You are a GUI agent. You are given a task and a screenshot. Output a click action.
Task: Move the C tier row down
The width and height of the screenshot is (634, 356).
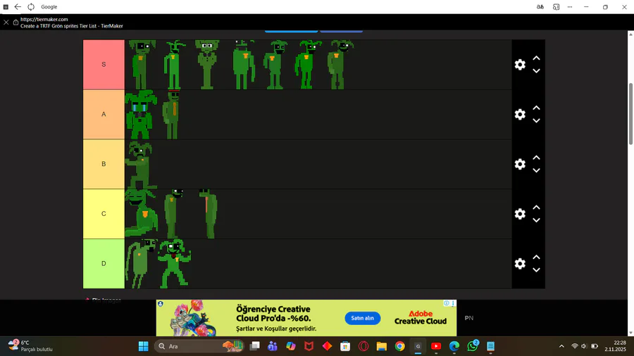point(536,220)
